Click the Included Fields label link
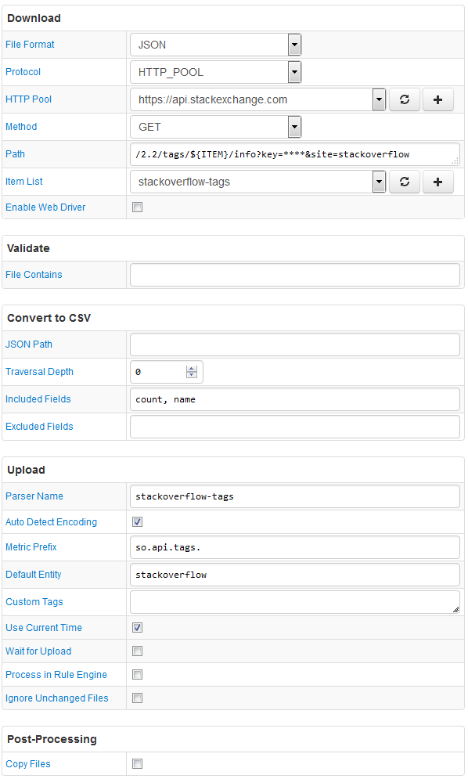Viewport: 468px width, 779px height. (x=38, y=399)
